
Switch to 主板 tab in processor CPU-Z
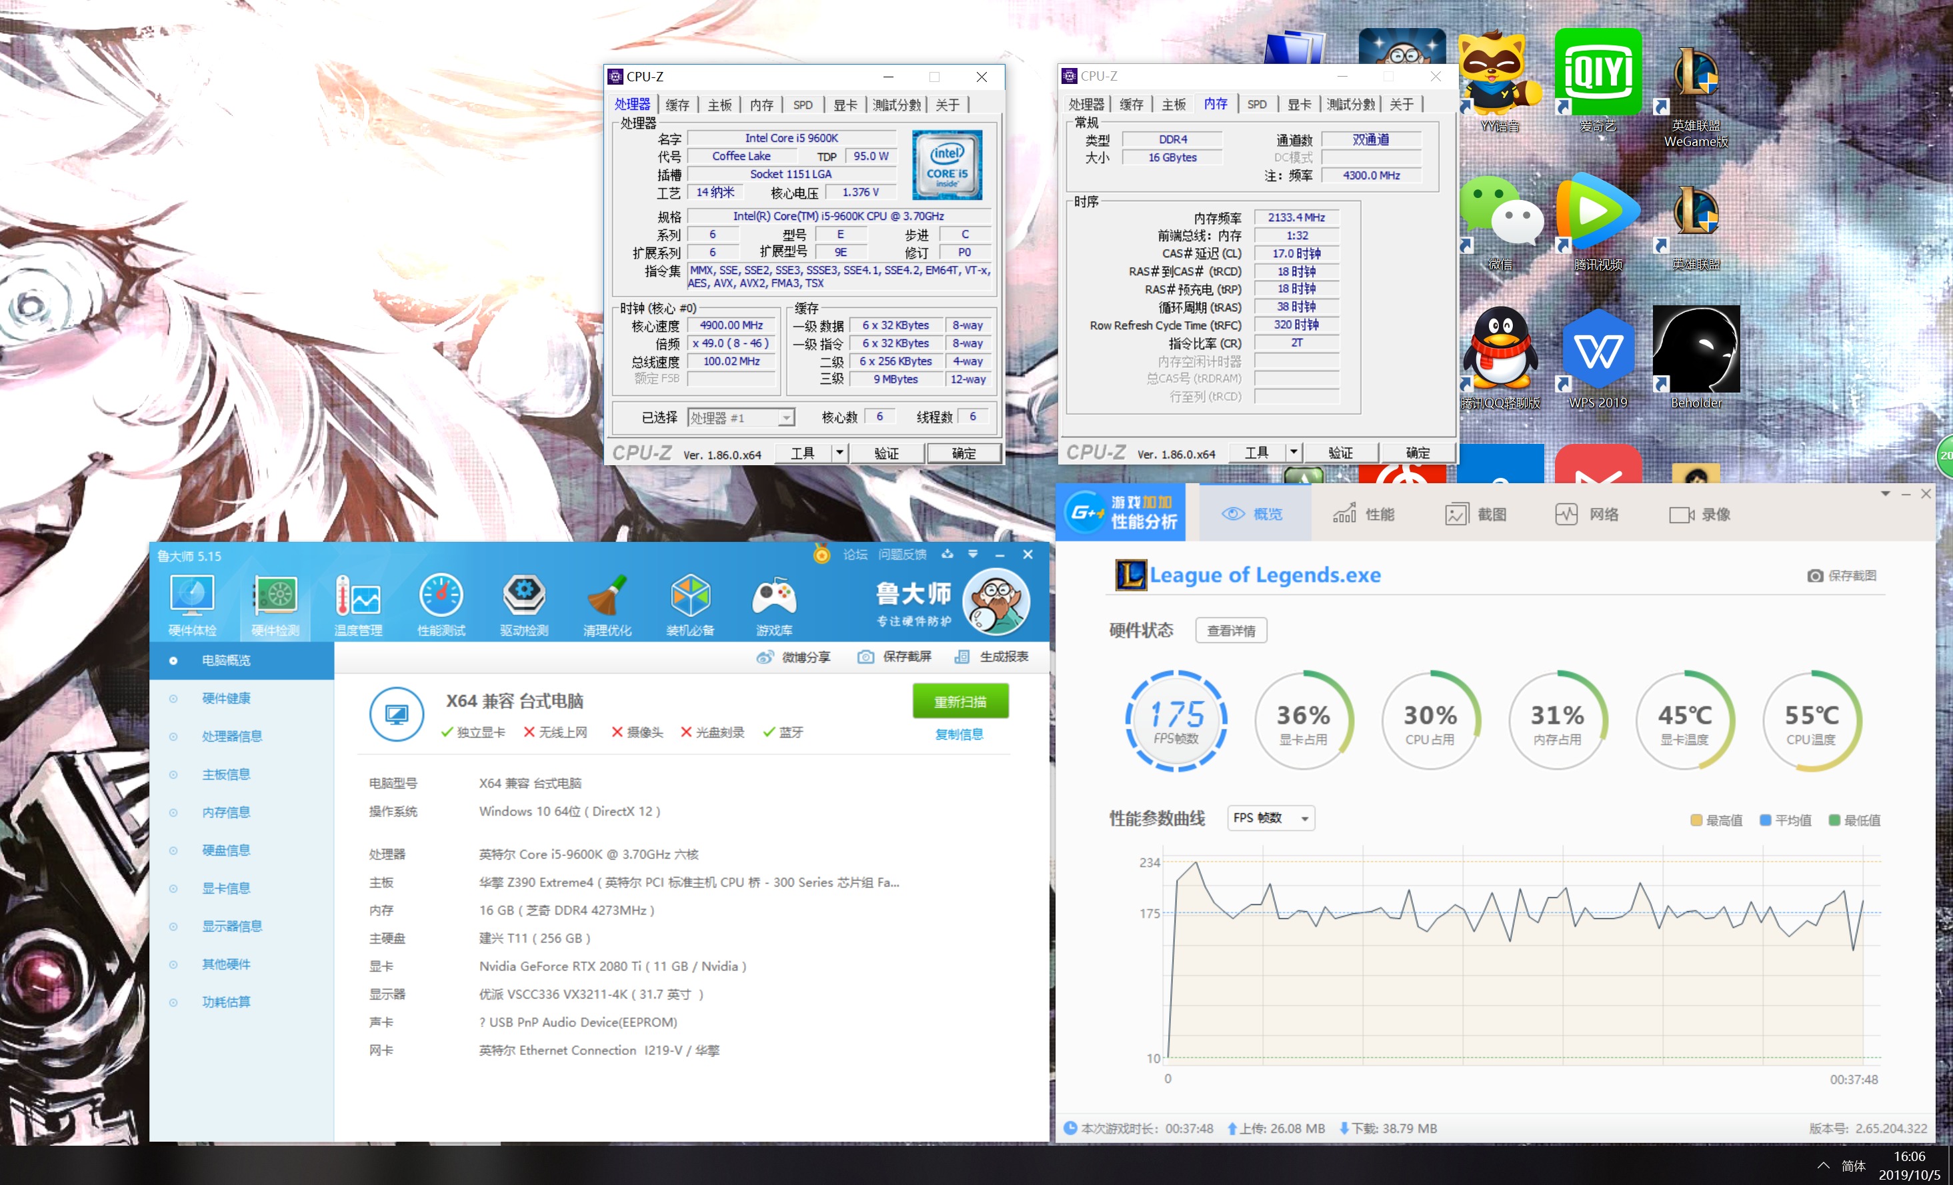click(719, 105)
